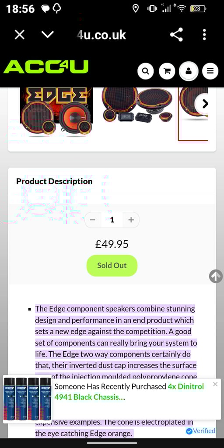Tap the browser share icon
224x448 pixels.
click(x=176, y=35)
